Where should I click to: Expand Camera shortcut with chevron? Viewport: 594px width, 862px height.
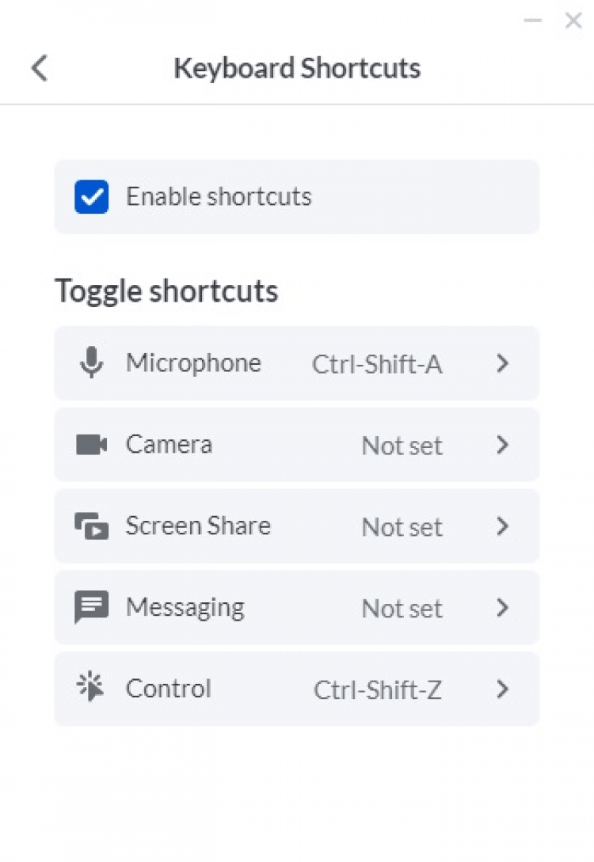(x=502, y=445)
